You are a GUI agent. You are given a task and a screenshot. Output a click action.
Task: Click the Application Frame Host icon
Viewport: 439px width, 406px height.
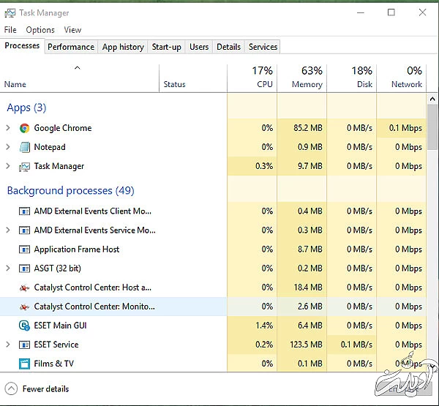25,249
